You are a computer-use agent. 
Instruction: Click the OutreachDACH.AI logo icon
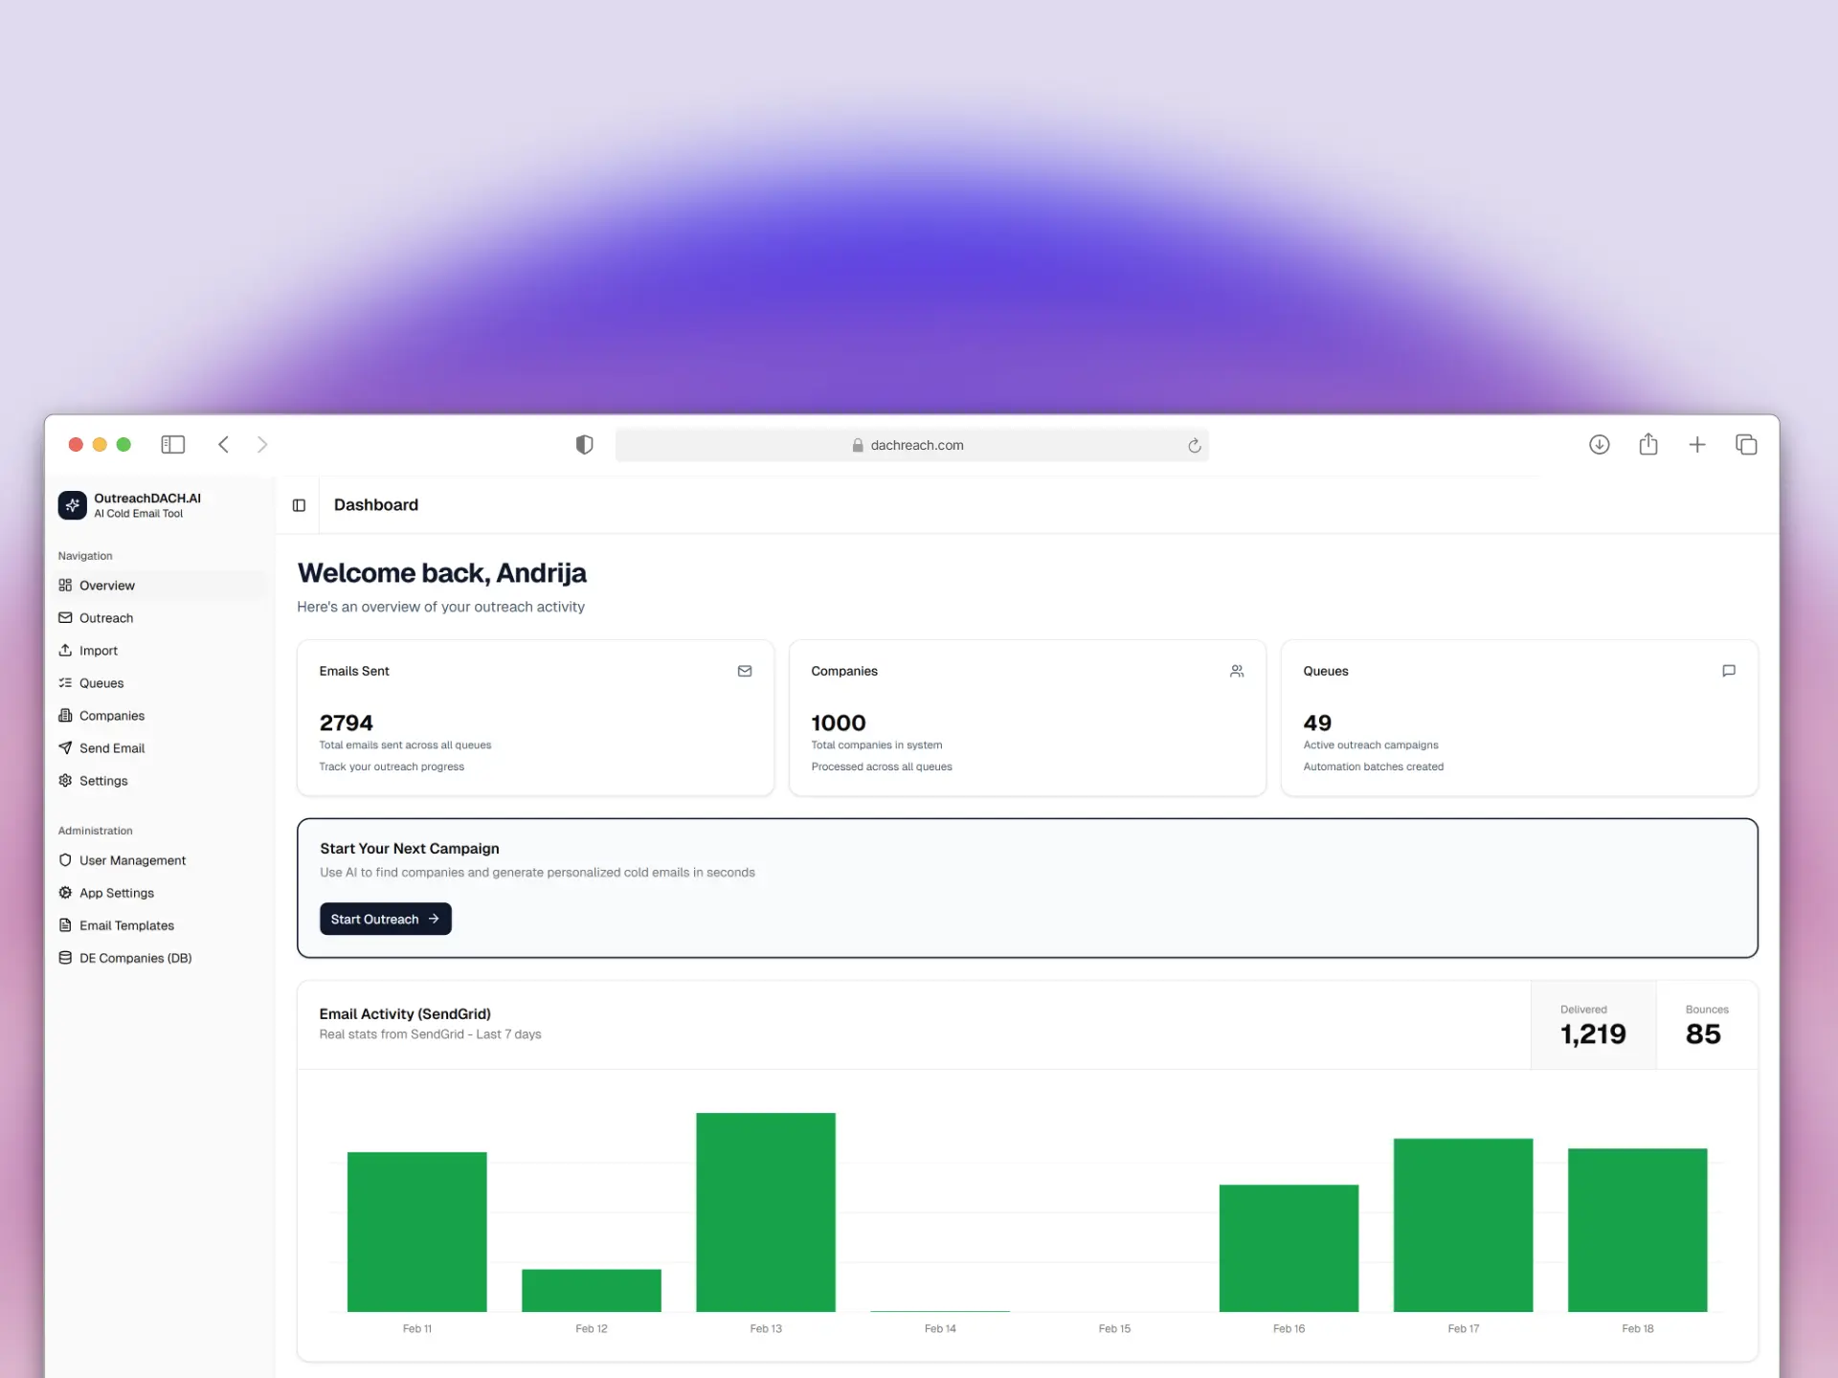coord(73,505)
